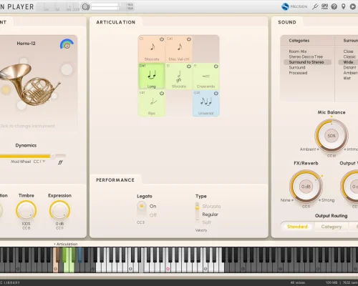Screen dimensions: 358x286
Task: Toggle power on Sforzato articulation cell
Action: point(189,66)
